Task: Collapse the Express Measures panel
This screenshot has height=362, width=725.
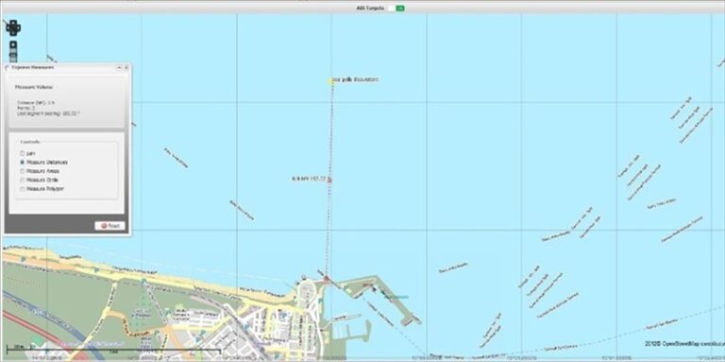Action: (119, 68)
